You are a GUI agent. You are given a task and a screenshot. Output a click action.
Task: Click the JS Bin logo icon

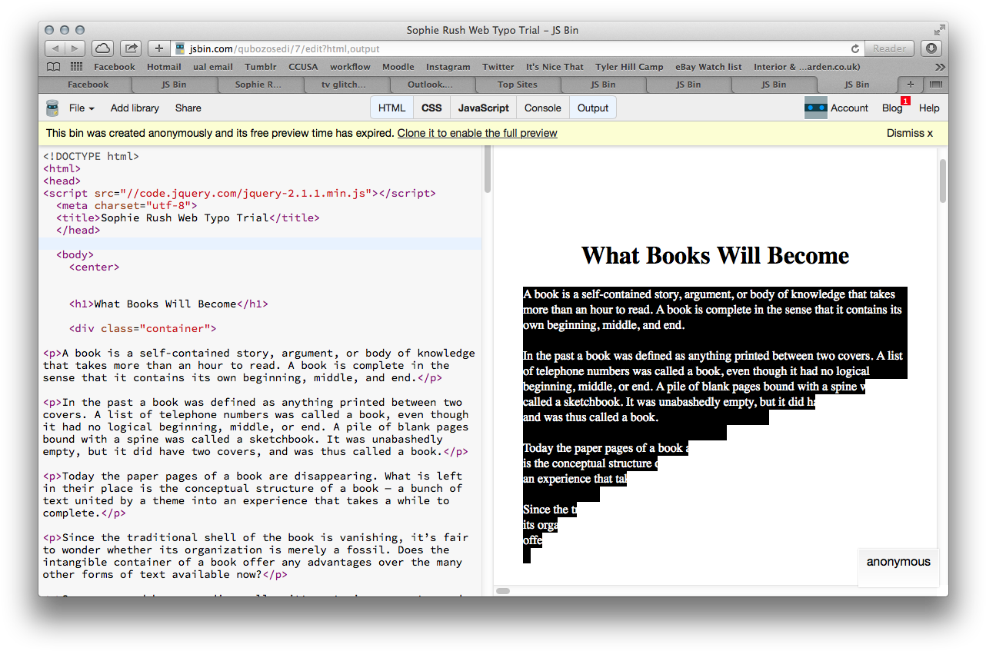coord(52,108)
